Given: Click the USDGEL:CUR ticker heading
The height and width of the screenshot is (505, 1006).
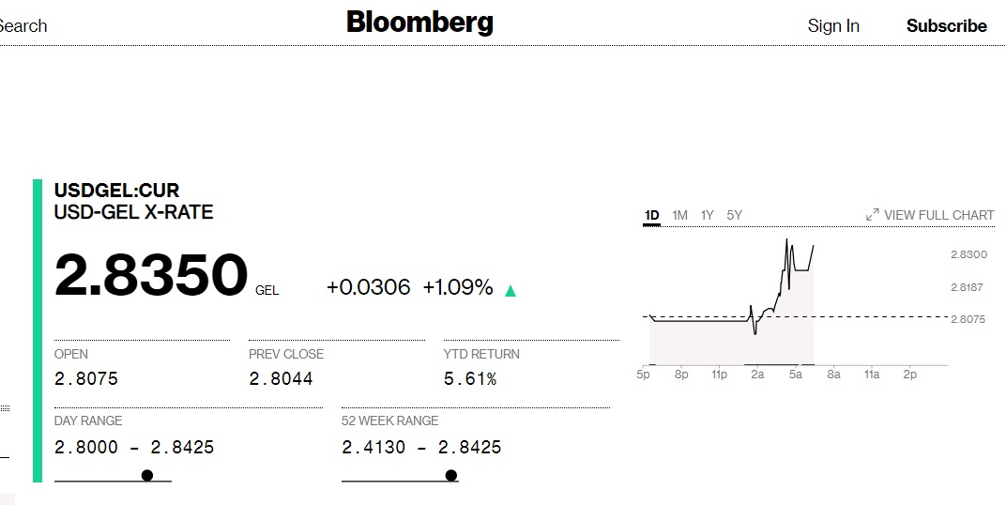Looking at the screenshot, I should [116, 191].
